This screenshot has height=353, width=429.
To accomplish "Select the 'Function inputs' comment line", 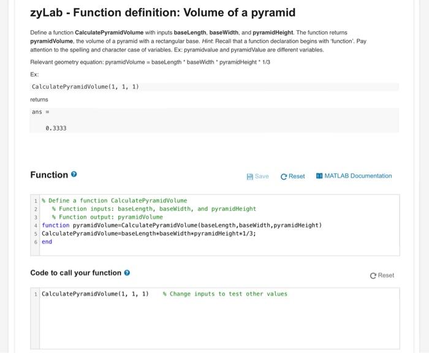I will (154, 208).
